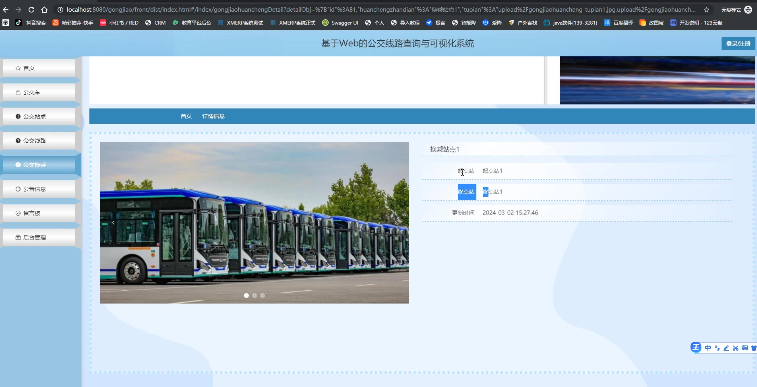This screenshot has height=387, width=757.
Task: Open the 极客 bookmark
Action: coord(436,23)
